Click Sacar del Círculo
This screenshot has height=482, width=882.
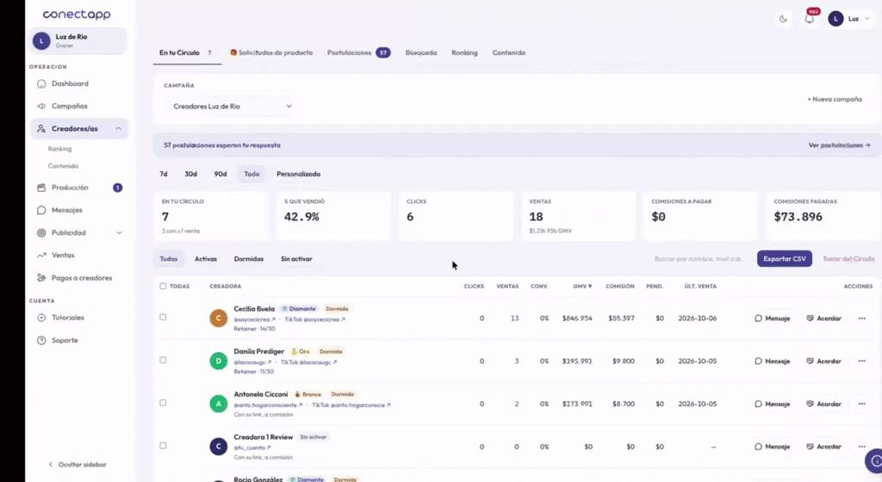coord(848,259)
